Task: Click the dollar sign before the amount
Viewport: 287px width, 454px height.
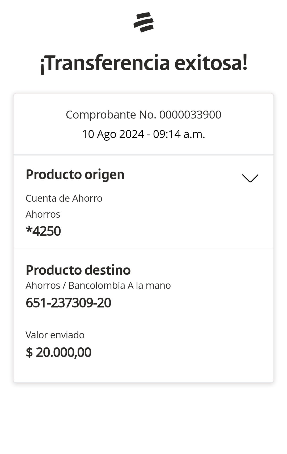Action: tap(29, 352)
